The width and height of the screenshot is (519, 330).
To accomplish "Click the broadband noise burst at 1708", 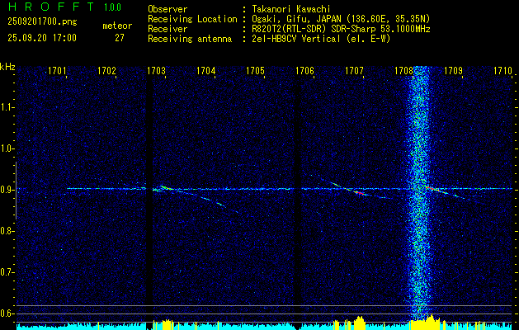I will pyautogui.click(x=418, y=192).
